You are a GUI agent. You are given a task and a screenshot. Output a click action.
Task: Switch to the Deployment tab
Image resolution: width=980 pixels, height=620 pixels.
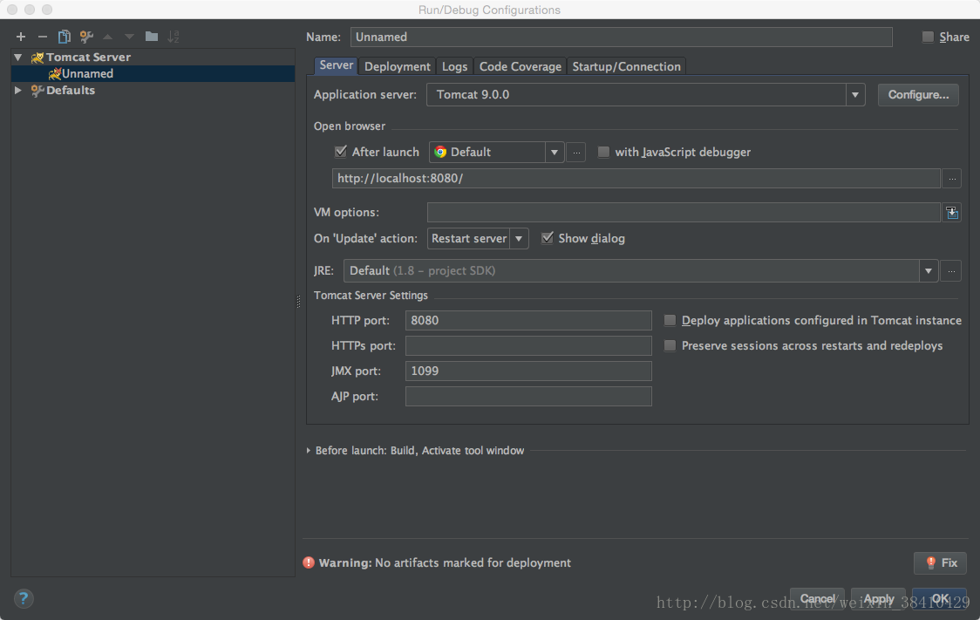(x=397, y=66)
